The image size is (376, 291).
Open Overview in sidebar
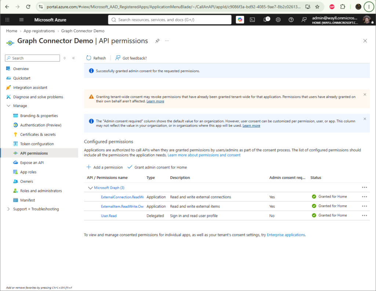point(21,69)
